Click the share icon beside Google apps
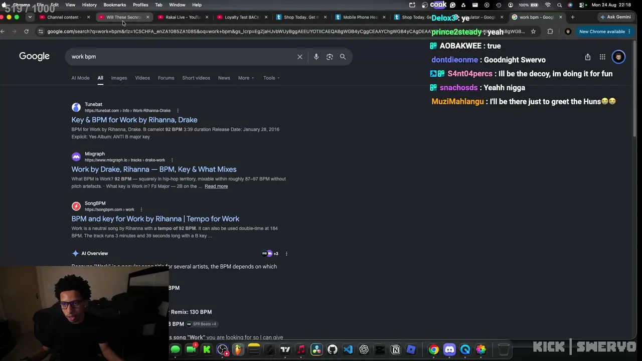 tap(588, 57)
